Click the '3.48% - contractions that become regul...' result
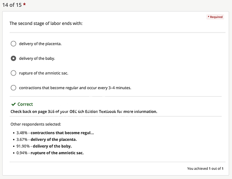 coord(55,133)
